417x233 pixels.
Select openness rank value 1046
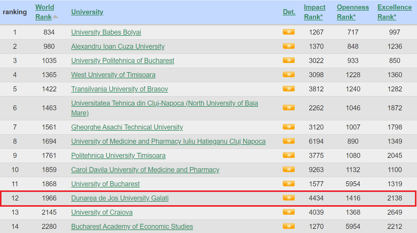[353, 108]
